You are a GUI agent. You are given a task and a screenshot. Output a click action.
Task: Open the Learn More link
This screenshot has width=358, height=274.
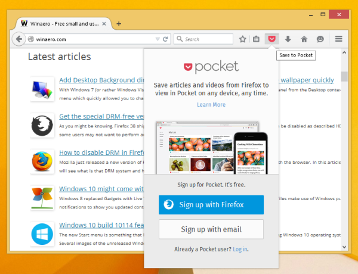click(x=211, y=105)
